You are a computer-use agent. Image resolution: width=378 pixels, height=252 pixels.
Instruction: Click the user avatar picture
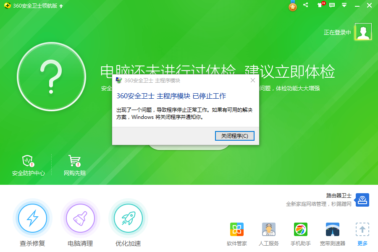click(363, 31)
